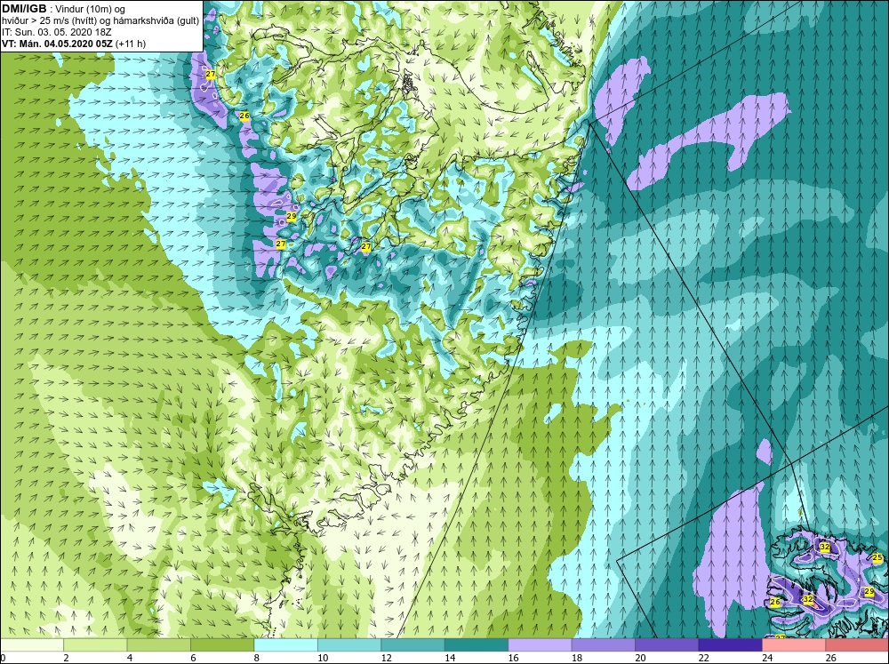Click the yellow 26 gust label on Greenland's west coast
Image resolution: width=889 pixels, height=664 pixels.
[x=244, y=116]
